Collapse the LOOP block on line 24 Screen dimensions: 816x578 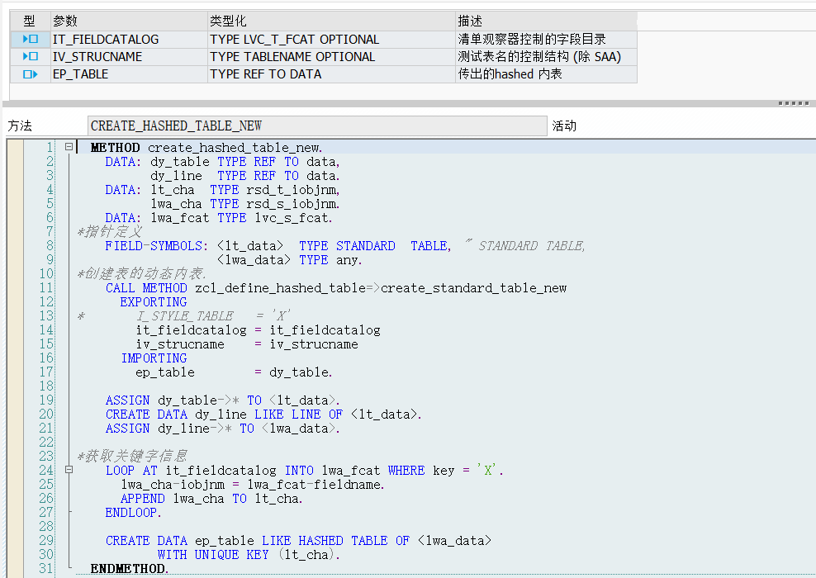(x=69, y=470)
